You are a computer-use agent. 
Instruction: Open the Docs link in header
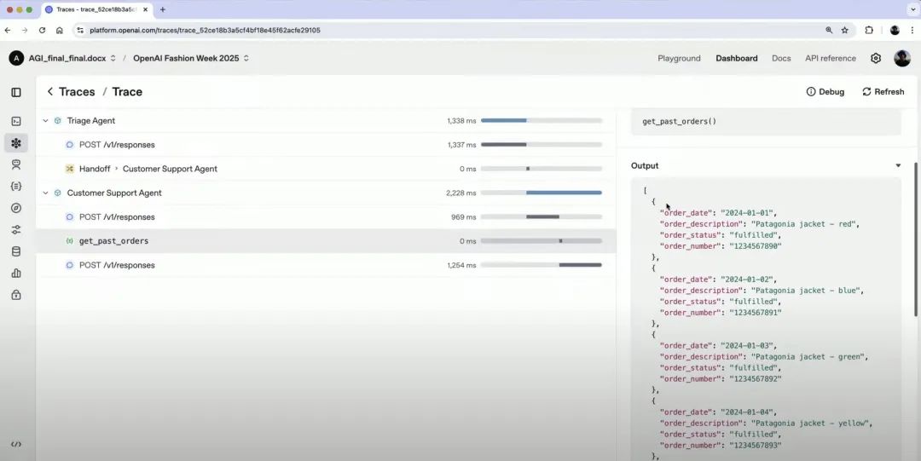point(781,58)
